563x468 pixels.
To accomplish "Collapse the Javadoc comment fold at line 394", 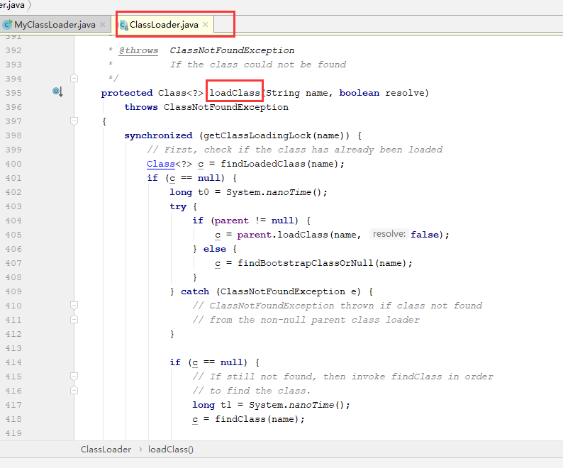I will (x=74, y=78).
